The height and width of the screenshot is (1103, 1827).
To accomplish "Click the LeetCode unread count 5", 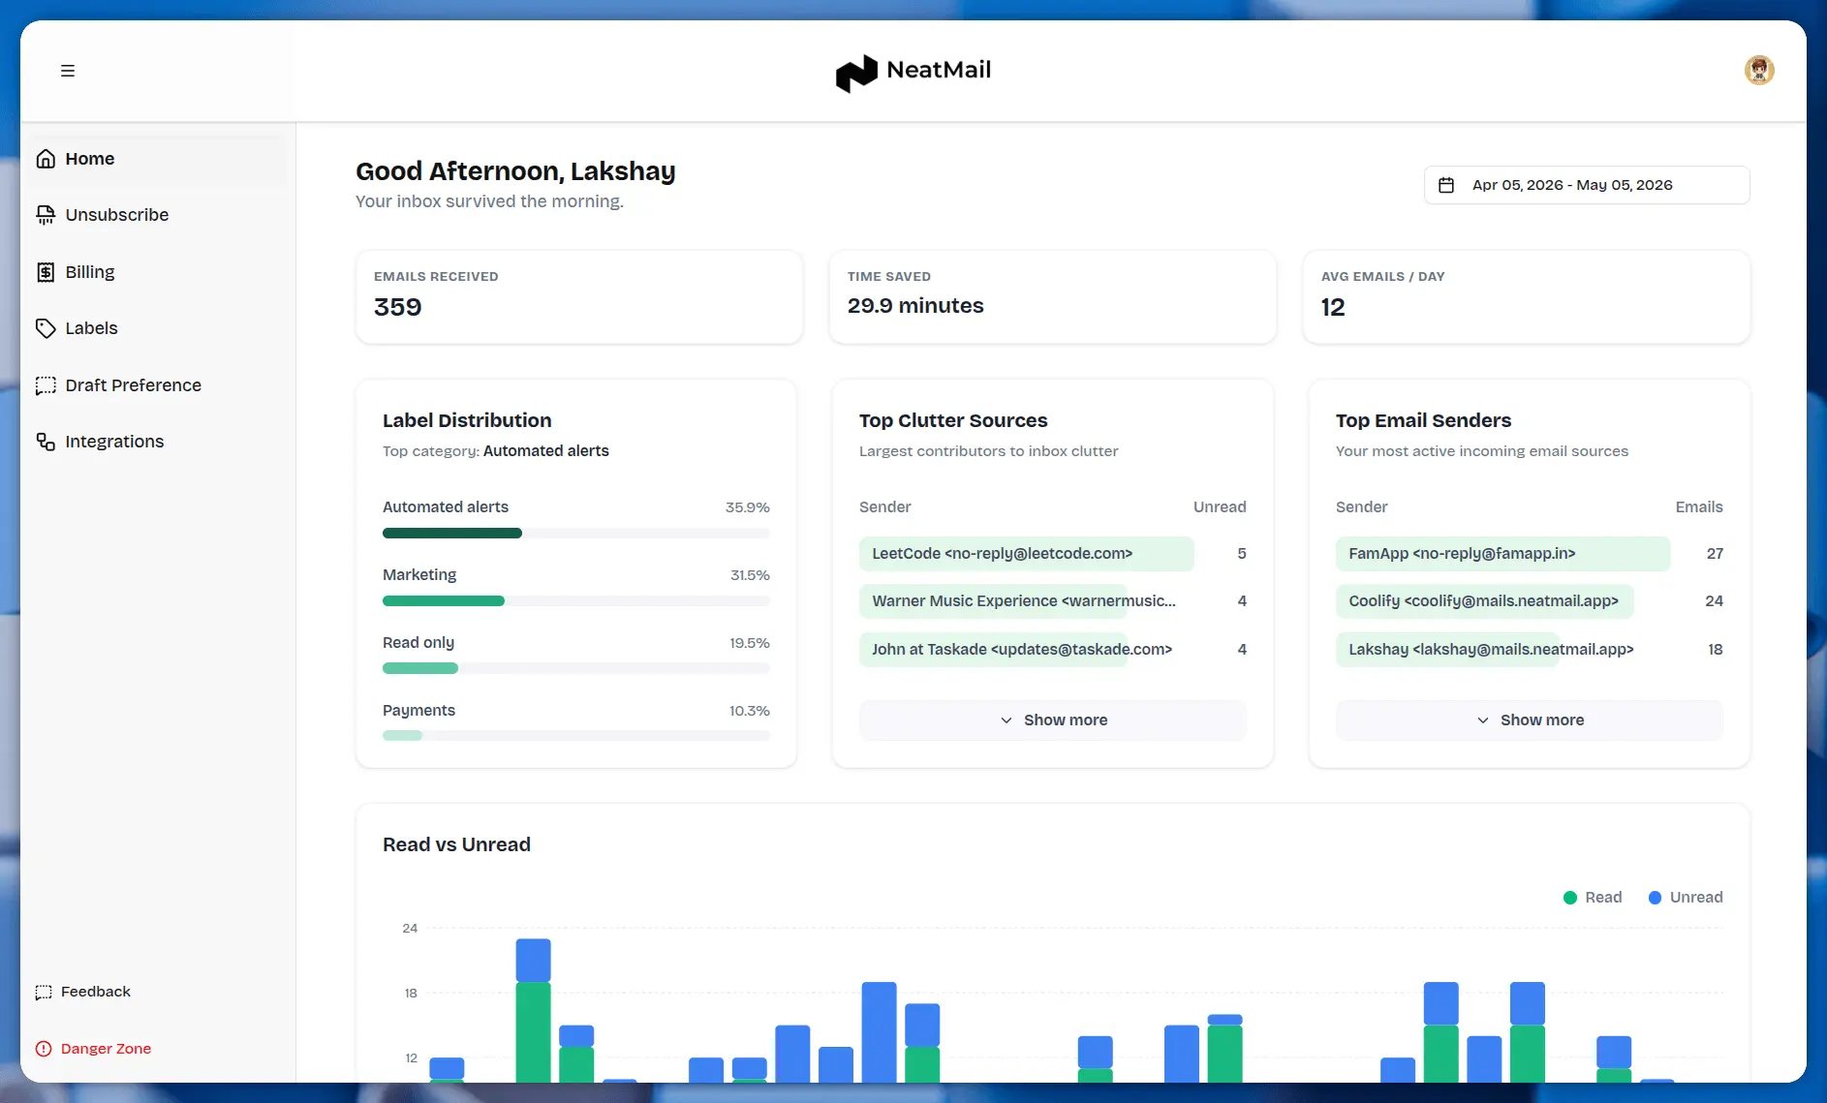I will [1242, 554].
